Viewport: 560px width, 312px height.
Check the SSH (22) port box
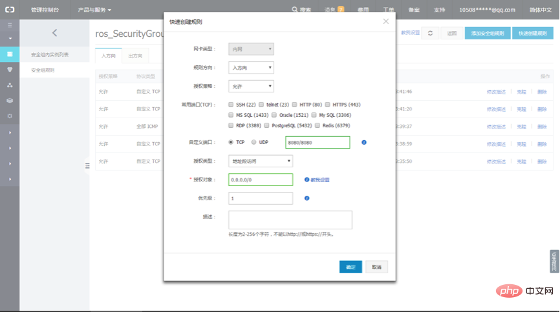click(x=231, y=105)
